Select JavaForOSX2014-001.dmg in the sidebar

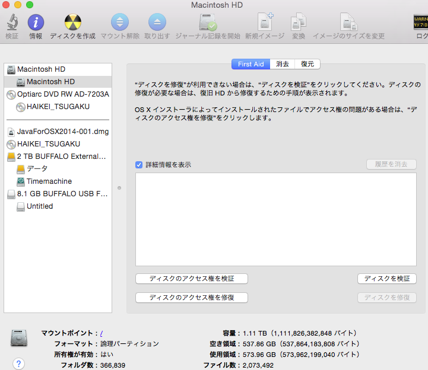pos(63,132)
